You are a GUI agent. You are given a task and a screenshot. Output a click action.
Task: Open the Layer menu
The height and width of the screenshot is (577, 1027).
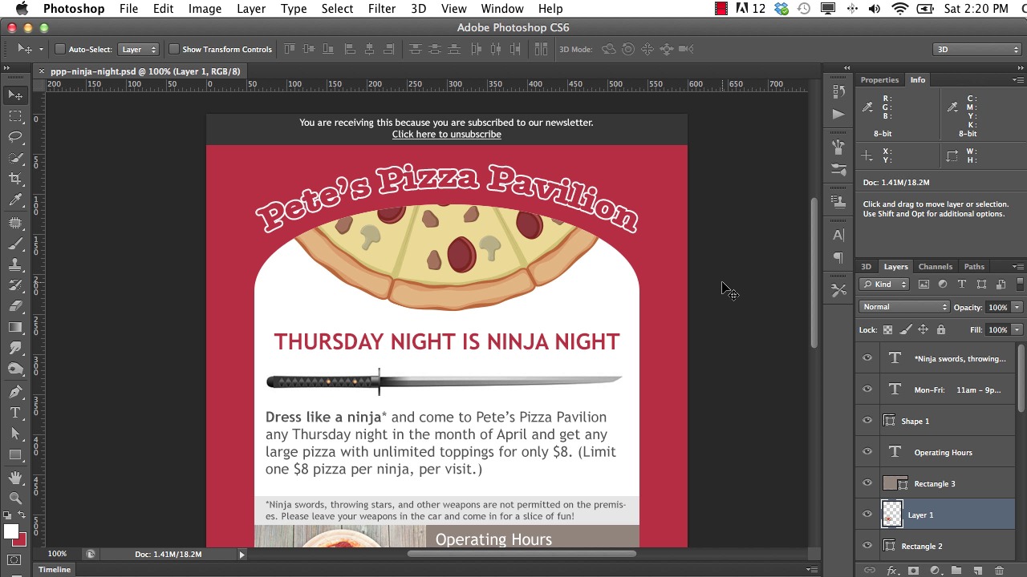tap(251, 9)
